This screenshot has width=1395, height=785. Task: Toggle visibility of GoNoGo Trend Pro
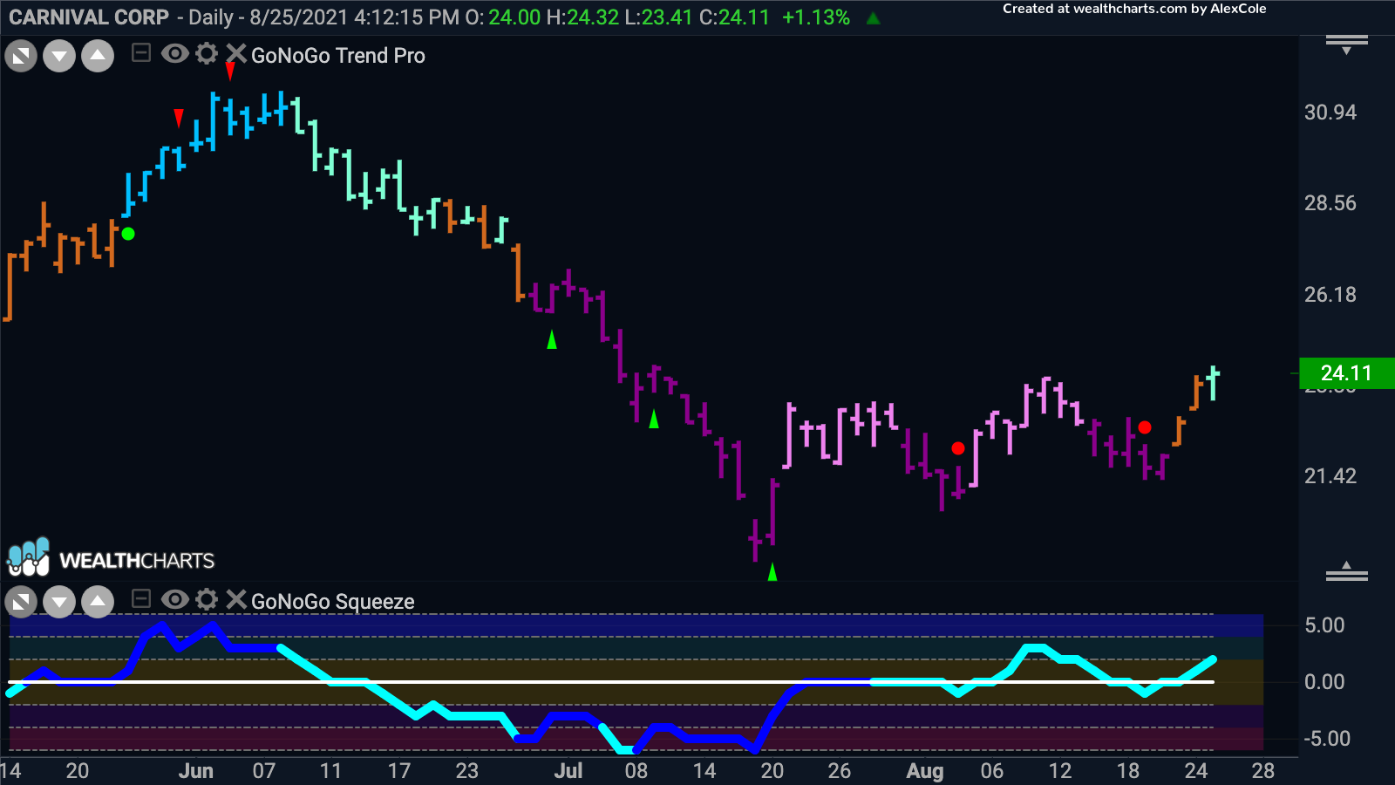coord(175,54)
